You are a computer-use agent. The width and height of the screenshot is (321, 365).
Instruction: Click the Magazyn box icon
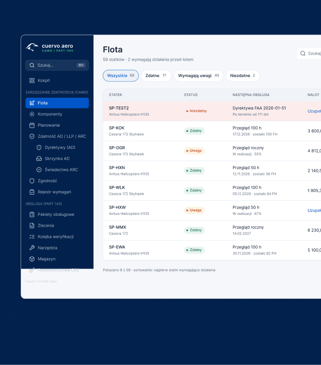tap(32, 259)
